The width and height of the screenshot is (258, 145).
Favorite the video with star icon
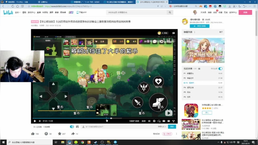pyautogui.click(x=59, y=134)
